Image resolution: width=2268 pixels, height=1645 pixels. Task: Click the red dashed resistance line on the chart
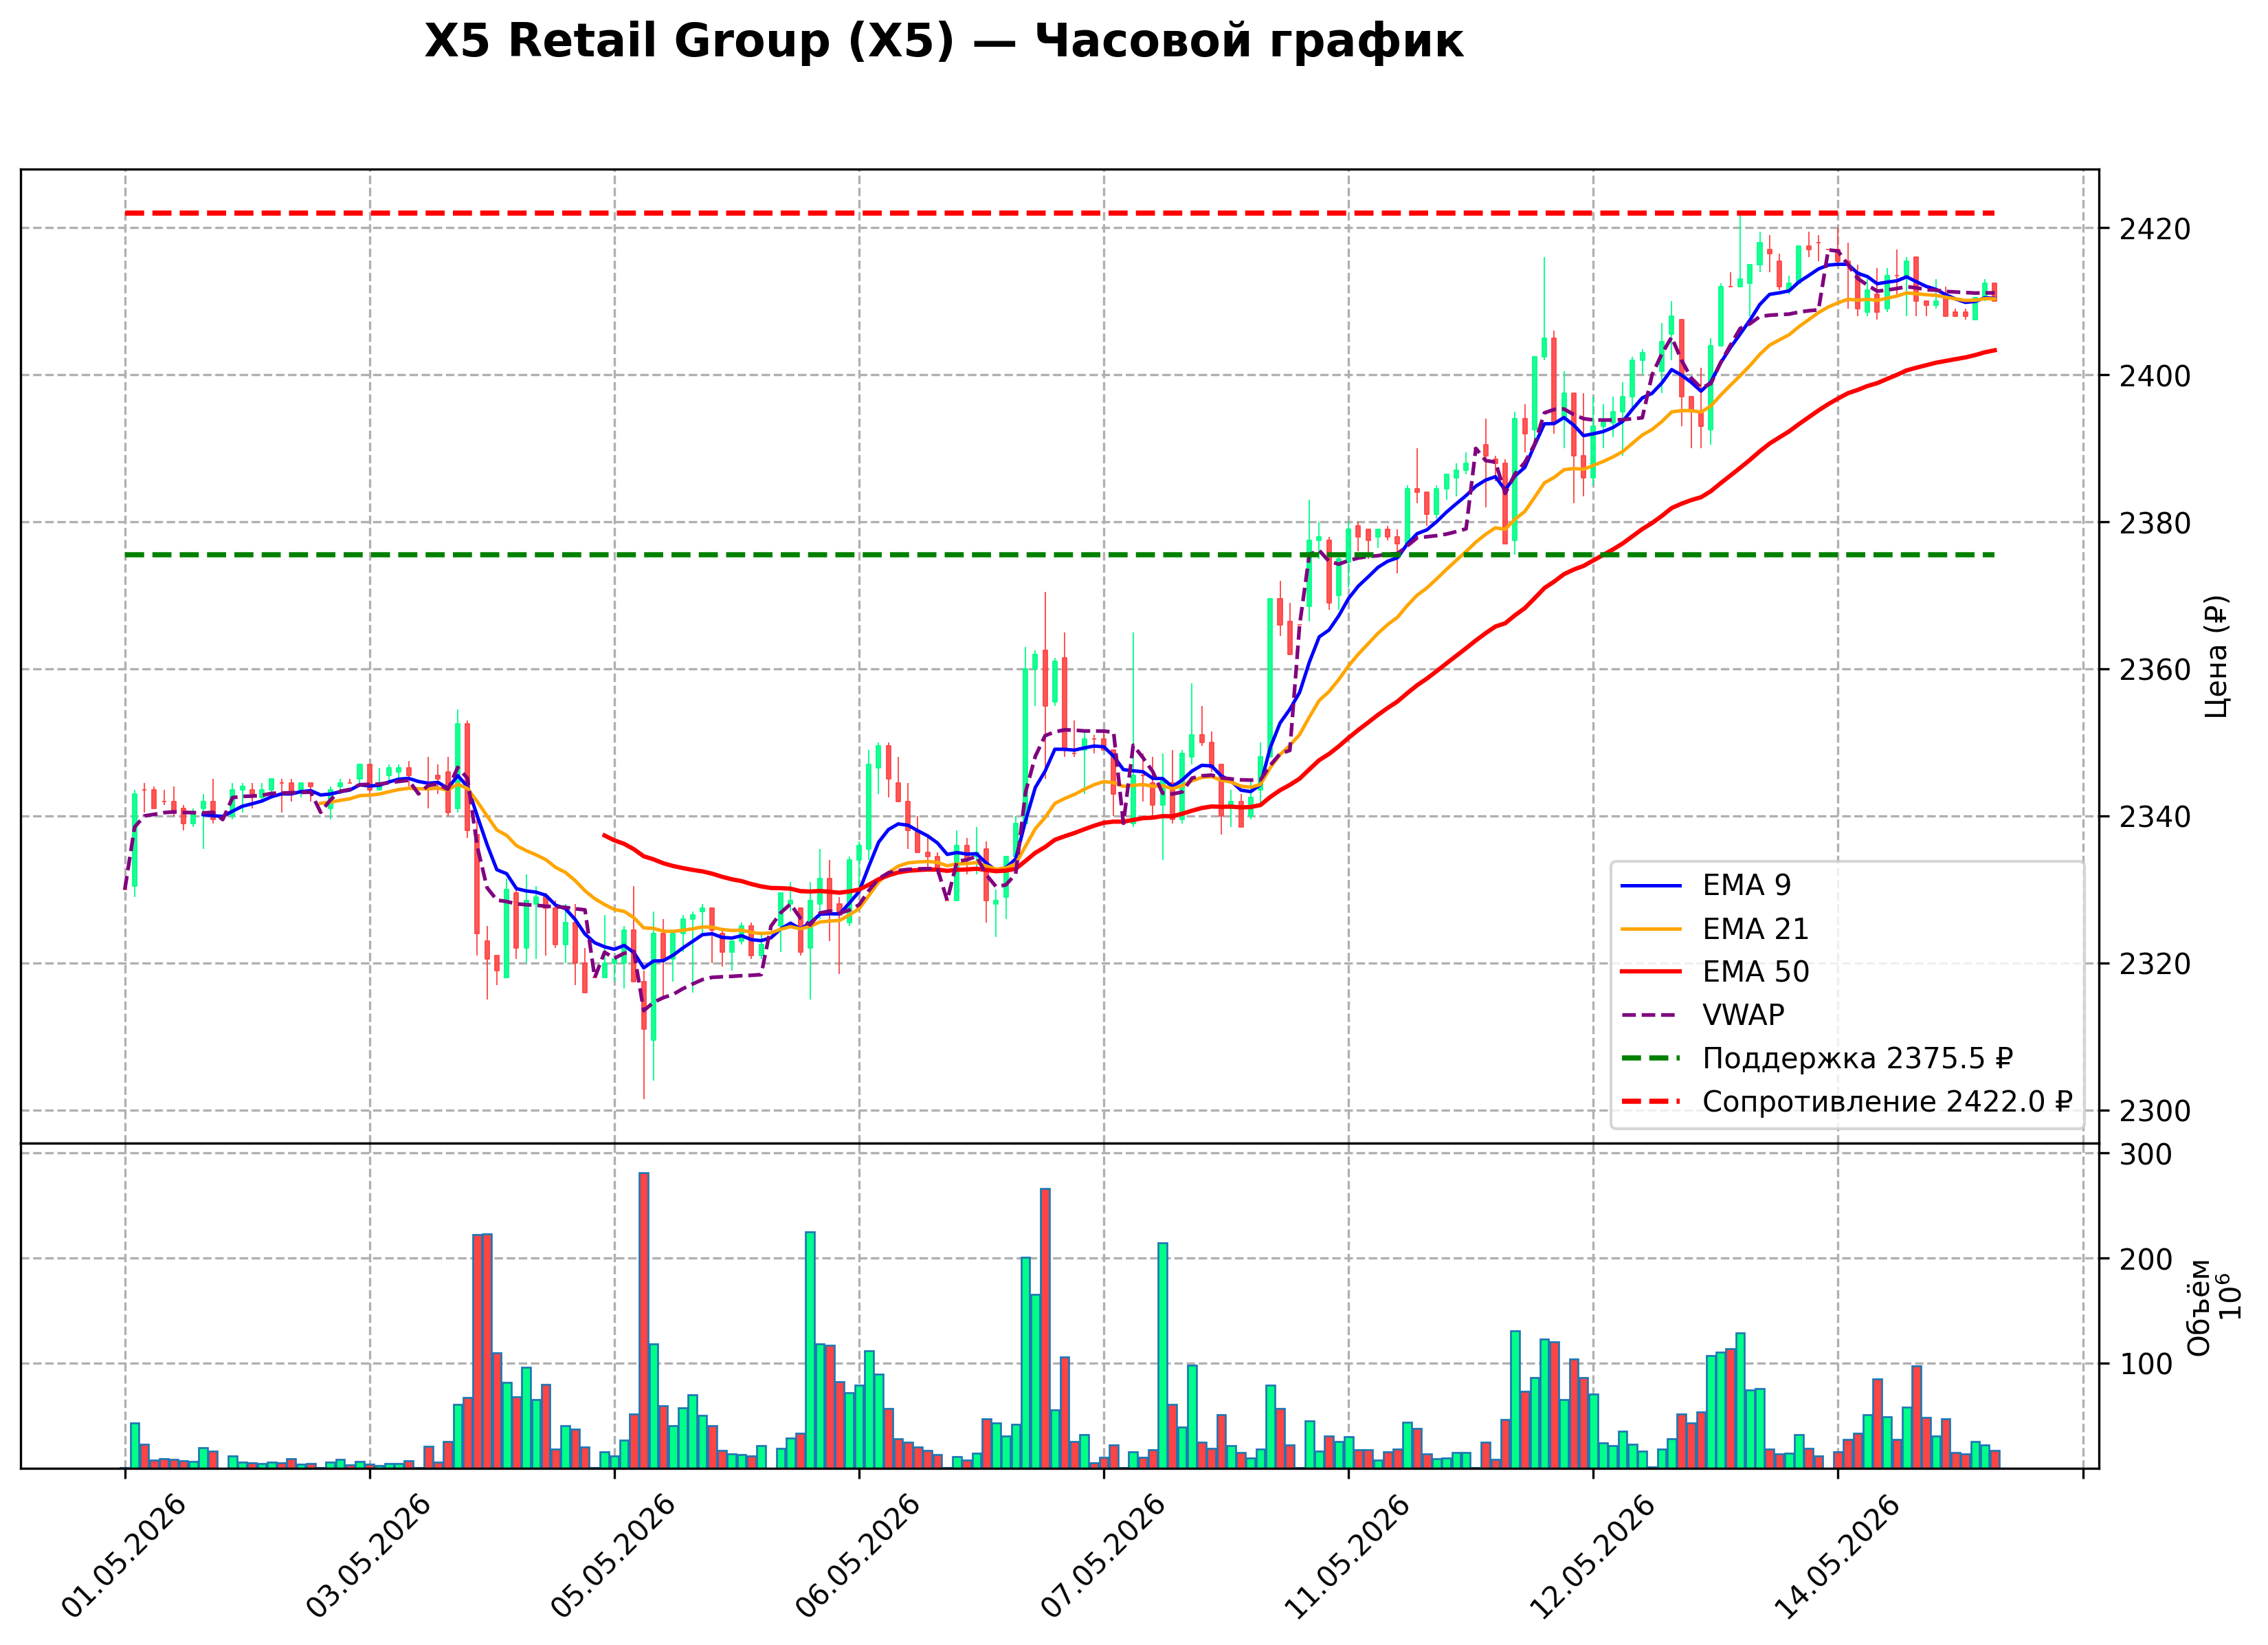[x=1060, y=213]
